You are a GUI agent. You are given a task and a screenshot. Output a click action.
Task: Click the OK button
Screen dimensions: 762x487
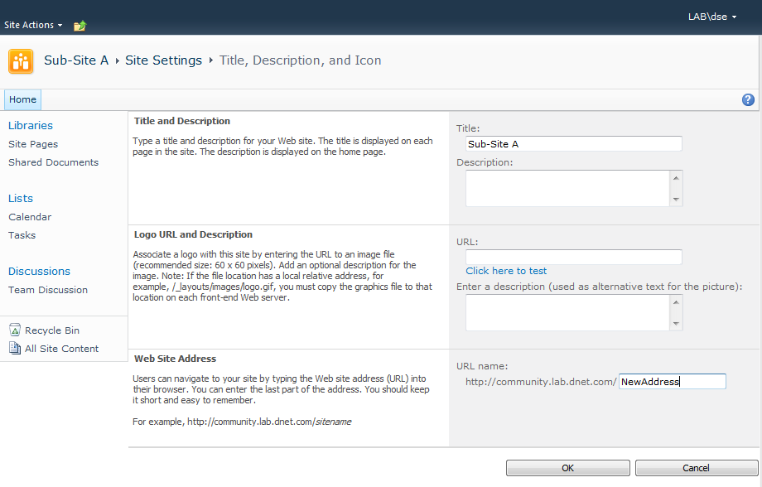567,468
